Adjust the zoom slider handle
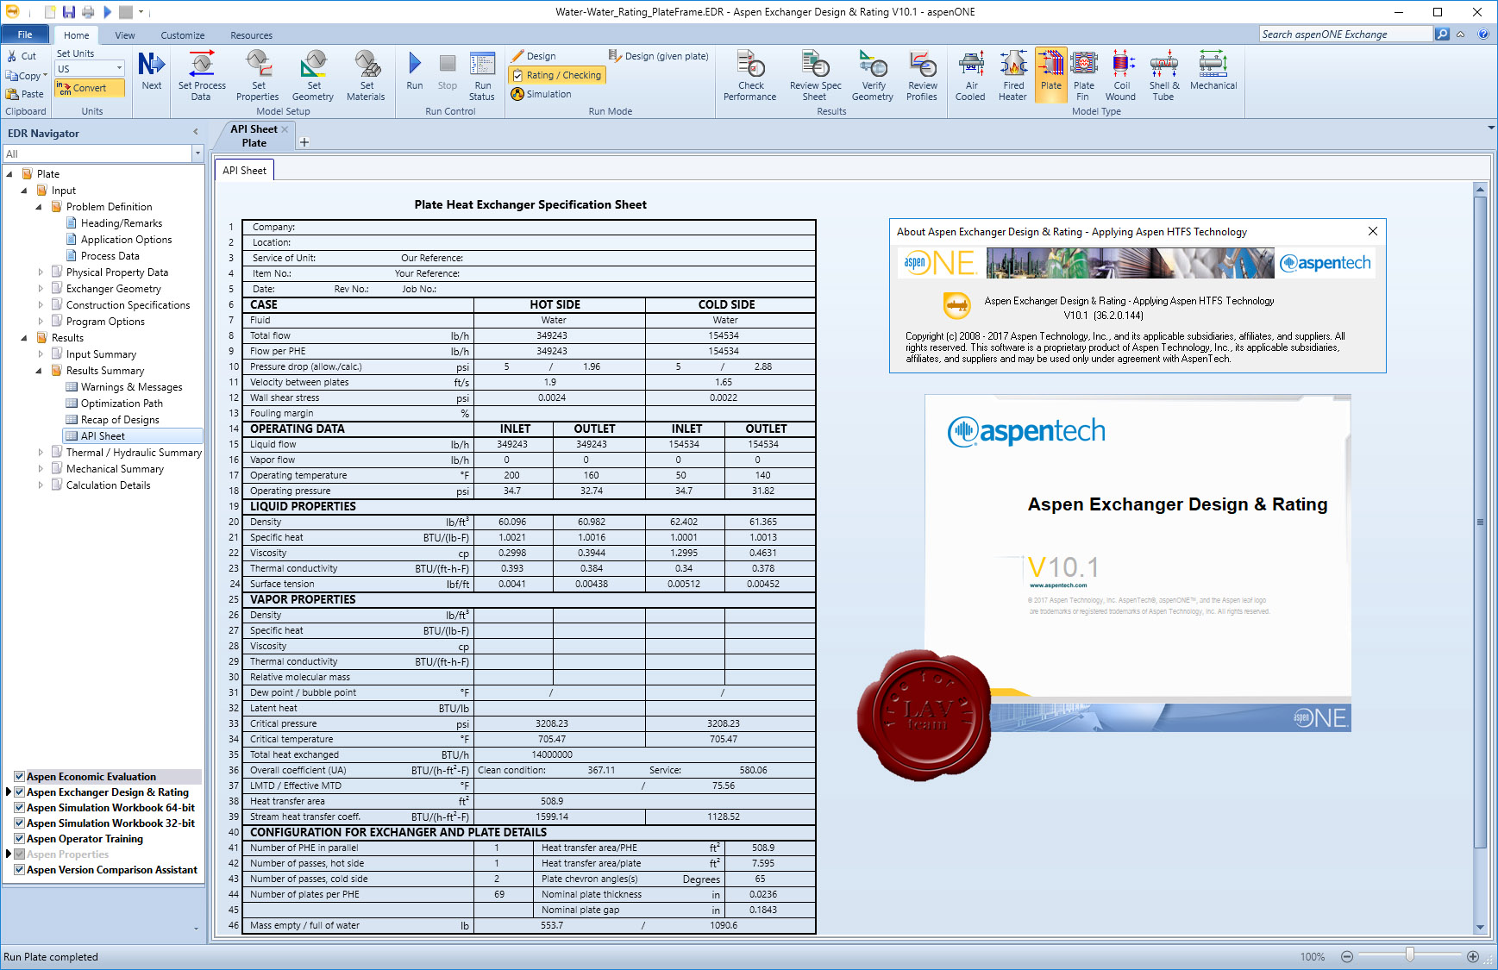Viewport: 1498px width, 970px height. (x=1409, y=955)
